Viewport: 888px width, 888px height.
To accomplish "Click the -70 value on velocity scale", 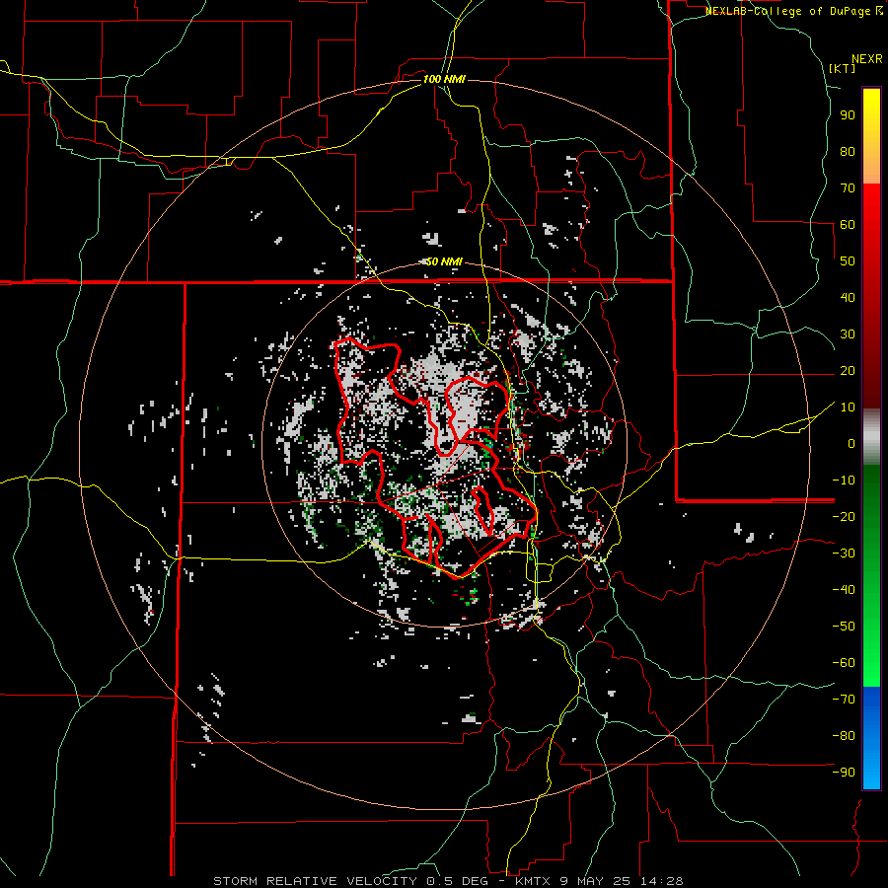I will point(844,700).
